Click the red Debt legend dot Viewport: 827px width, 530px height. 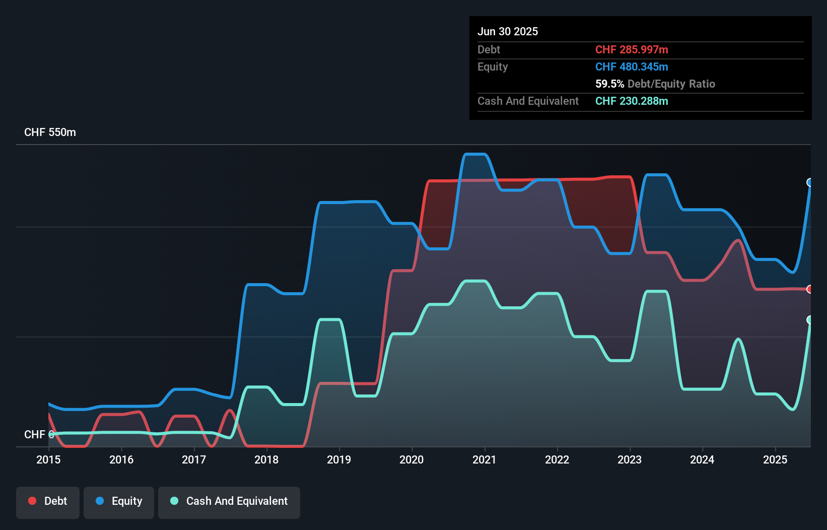tap(32, 501)
